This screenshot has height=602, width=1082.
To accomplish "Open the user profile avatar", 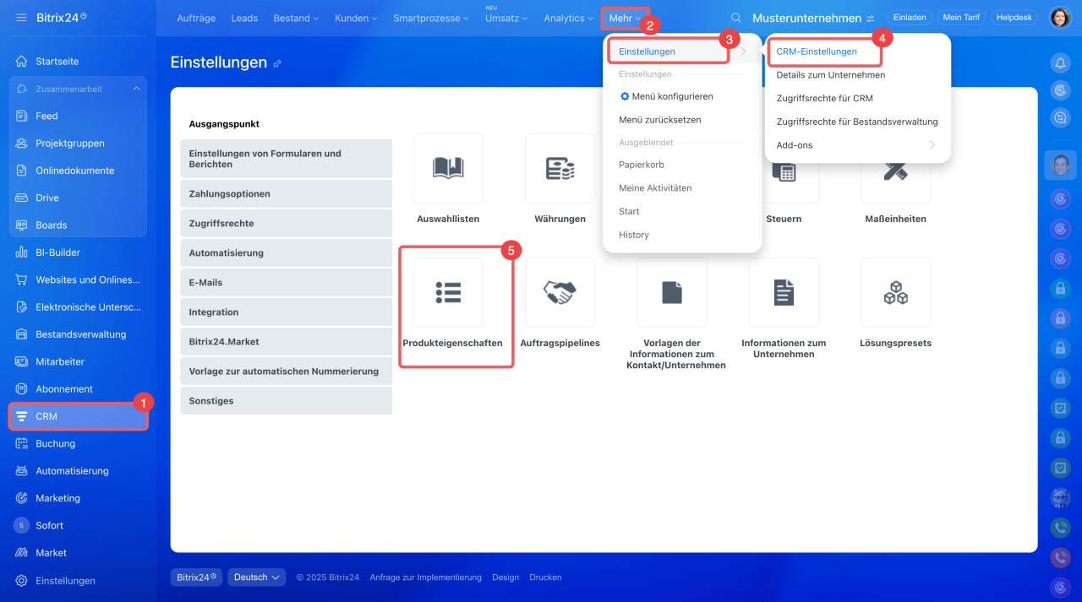I will tap(1060, 18).
